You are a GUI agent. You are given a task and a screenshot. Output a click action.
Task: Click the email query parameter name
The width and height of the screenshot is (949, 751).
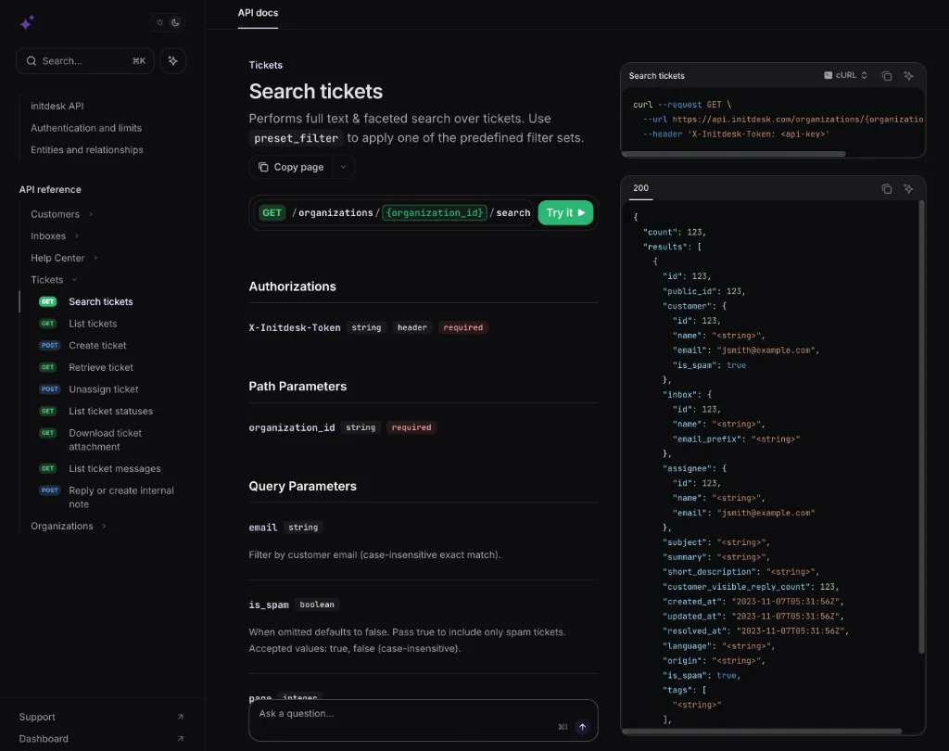(262, 528)
